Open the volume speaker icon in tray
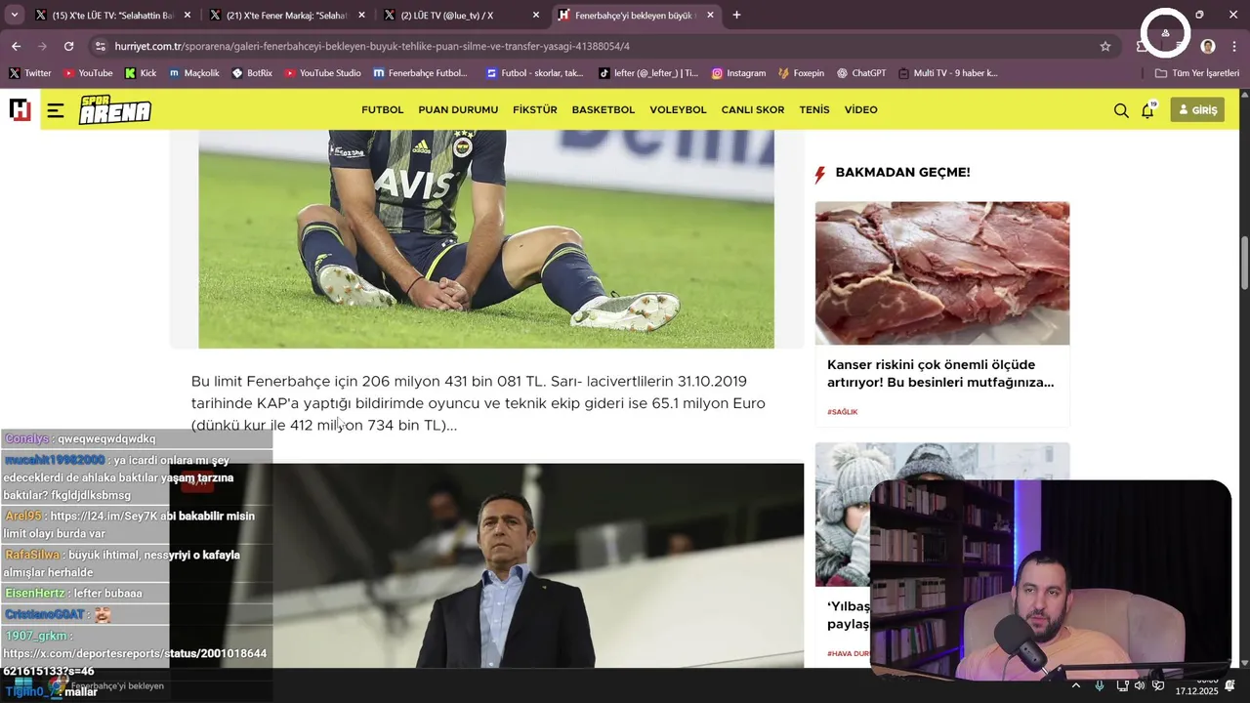 click(1140, 685)
